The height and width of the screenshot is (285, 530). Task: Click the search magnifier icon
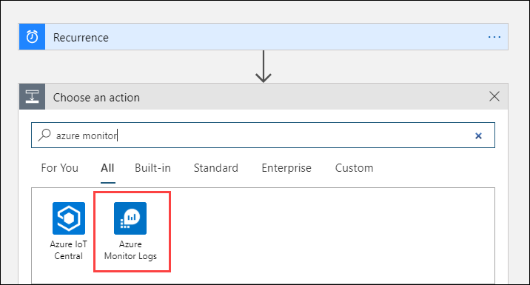[44, 135]
